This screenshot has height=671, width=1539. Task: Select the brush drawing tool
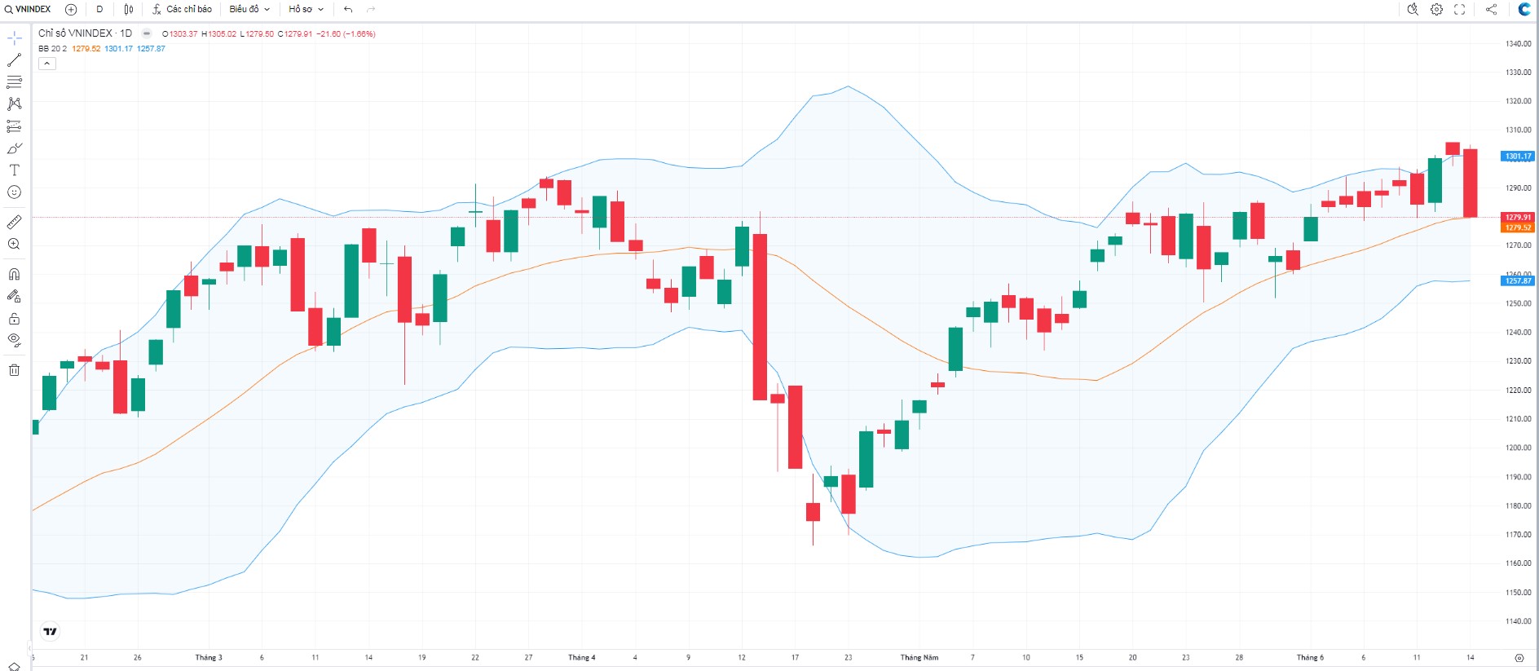tap(14, 148)
